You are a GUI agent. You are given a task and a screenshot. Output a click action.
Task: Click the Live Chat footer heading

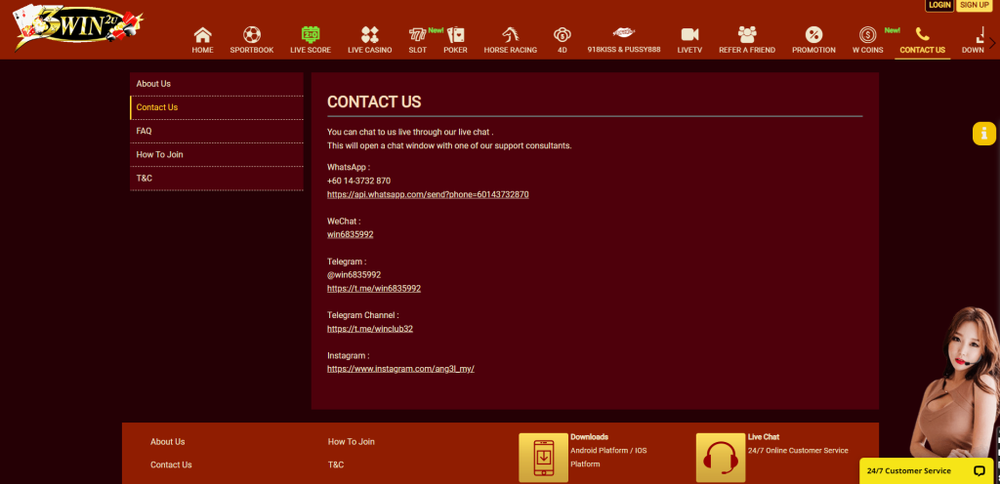pyautogui.click(x=764, y=437)
